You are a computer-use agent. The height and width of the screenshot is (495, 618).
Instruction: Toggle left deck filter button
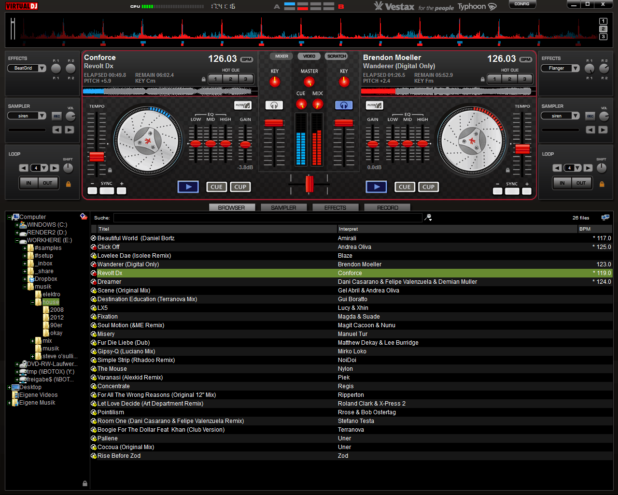click(243, 105)
